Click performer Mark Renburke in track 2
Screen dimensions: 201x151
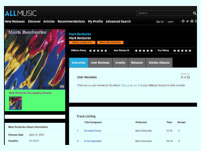143,141
